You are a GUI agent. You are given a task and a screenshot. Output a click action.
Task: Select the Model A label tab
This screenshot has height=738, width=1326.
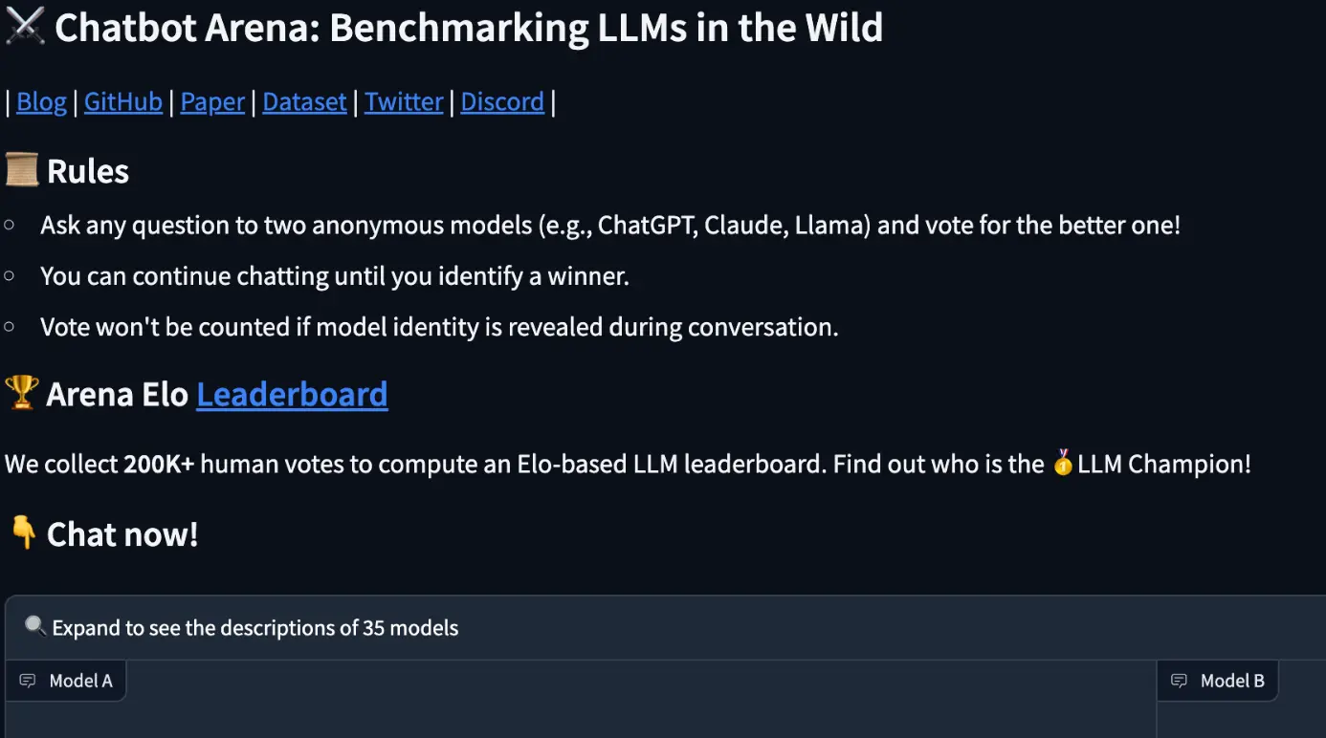[66, 681]
